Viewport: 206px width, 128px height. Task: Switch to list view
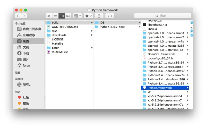55,16
